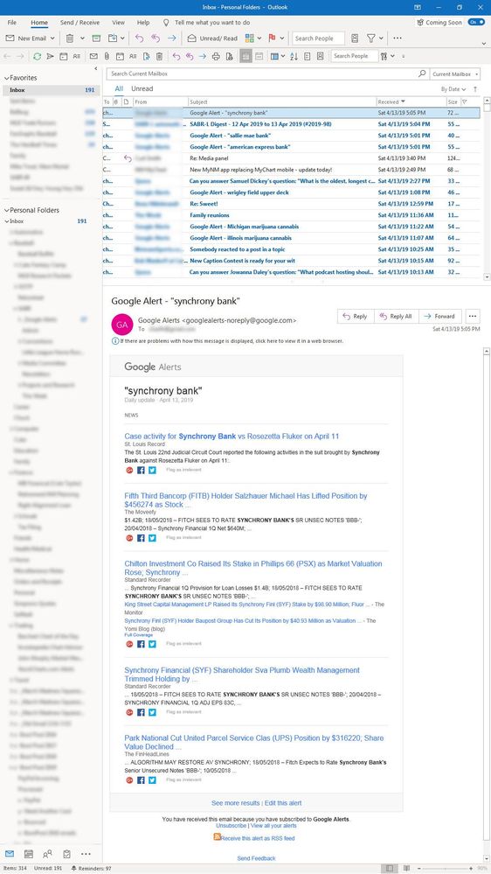Open the File menu
491x874 pixels.
click(x=12, y=22)
